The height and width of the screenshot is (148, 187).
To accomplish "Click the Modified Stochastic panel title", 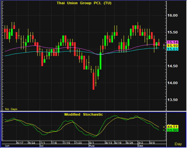I will 83,114.
